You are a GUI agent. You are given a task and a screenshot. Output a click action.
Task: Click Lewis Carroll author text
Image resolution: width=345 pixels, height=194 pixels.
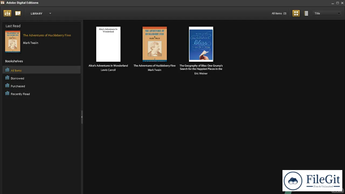point(108,70)
